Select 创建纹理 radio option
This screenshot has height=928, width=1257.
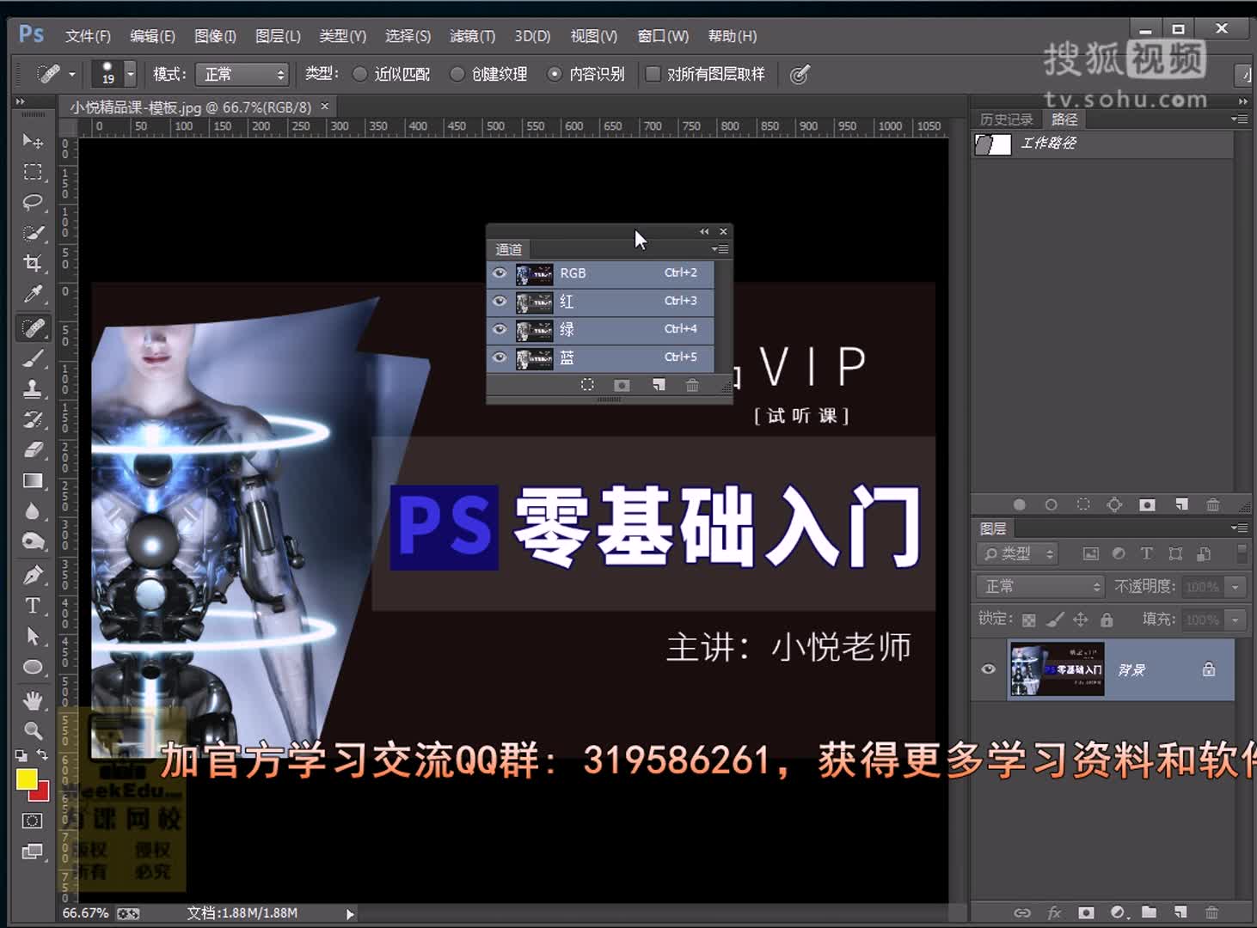tap(457, 74)
